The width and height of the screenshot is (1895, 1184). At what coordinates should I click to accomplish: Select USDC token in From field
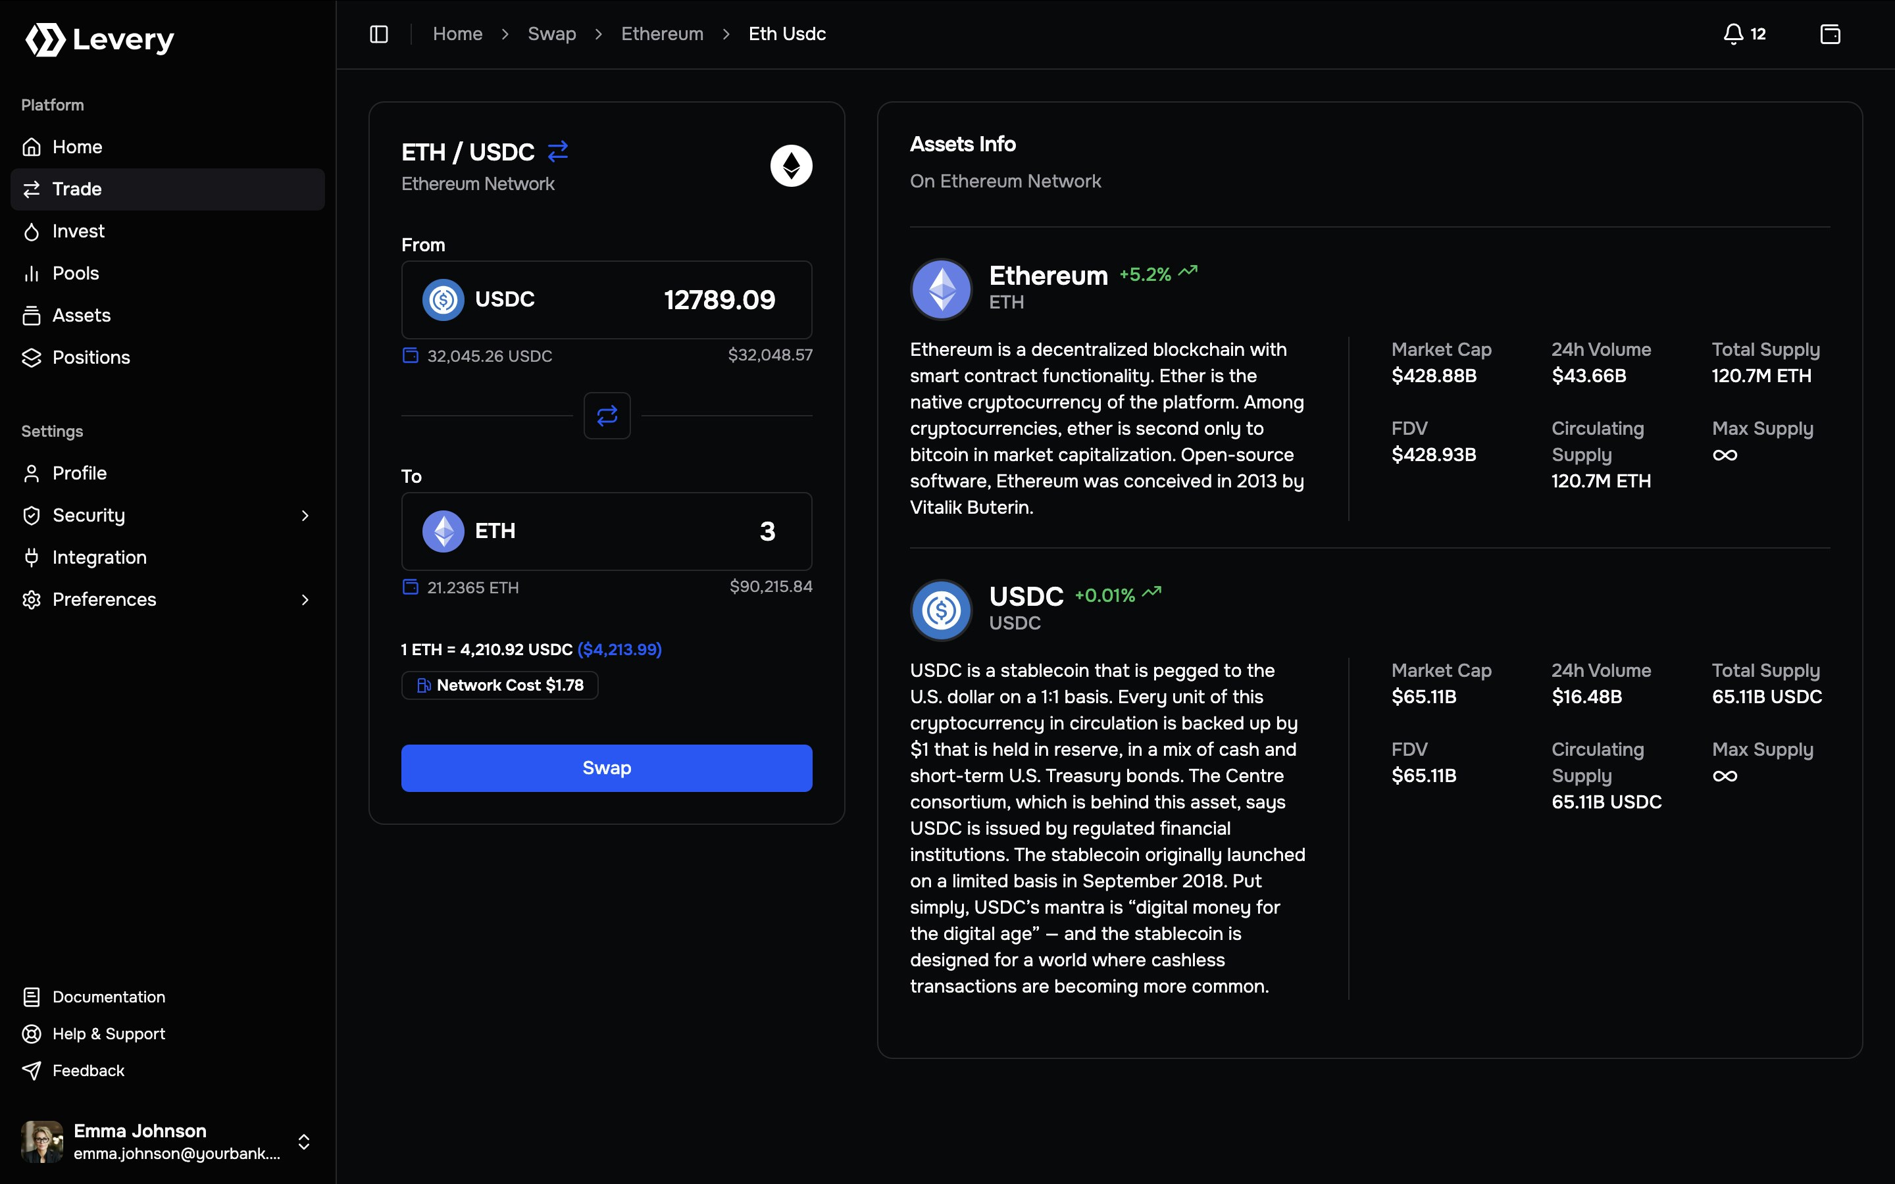479,299
